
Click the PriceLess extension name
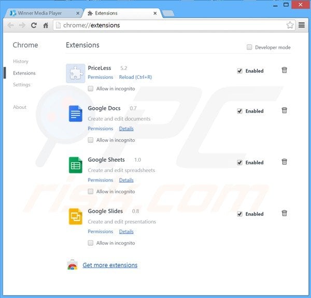coord(100,68)
